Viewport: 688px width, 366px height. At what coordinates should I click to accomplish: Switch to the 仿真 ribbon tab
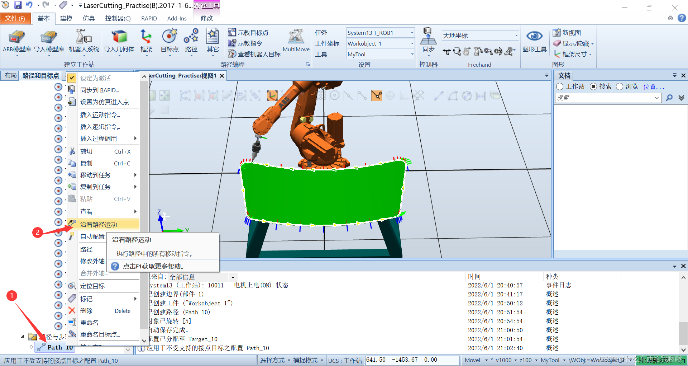tap(89, 18)
